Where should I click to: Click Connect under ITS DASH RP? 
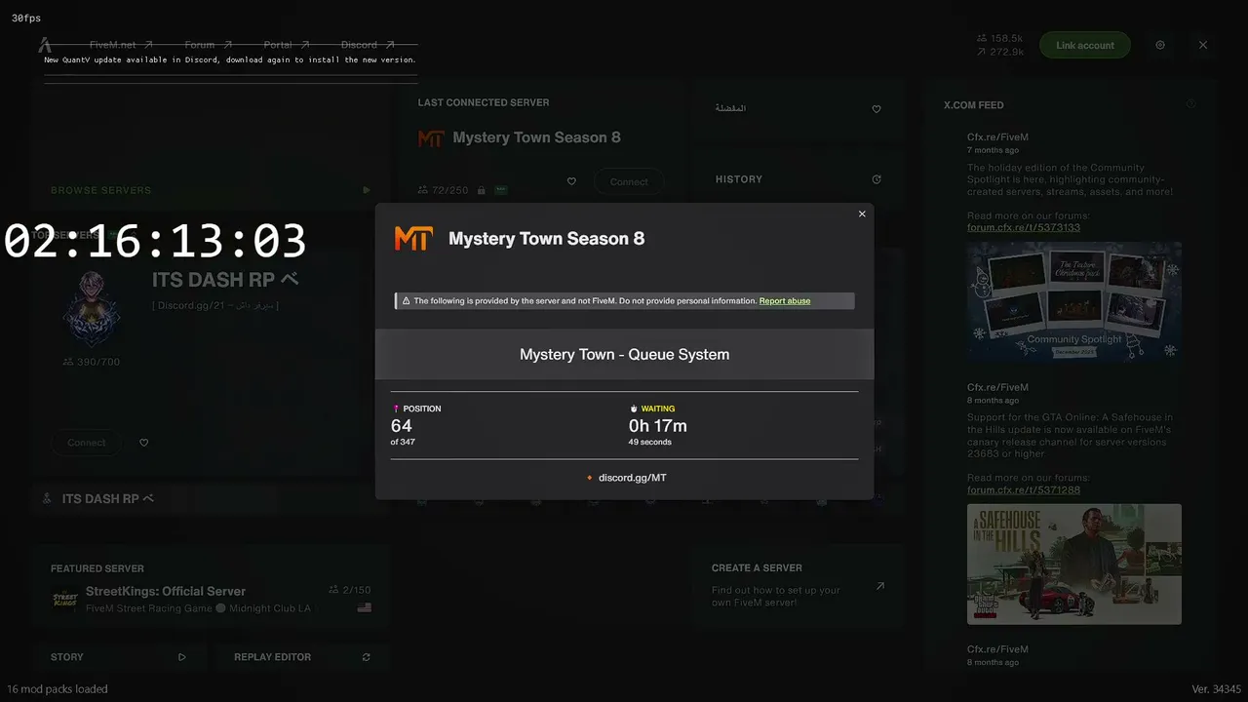click(x=86, y=443)
